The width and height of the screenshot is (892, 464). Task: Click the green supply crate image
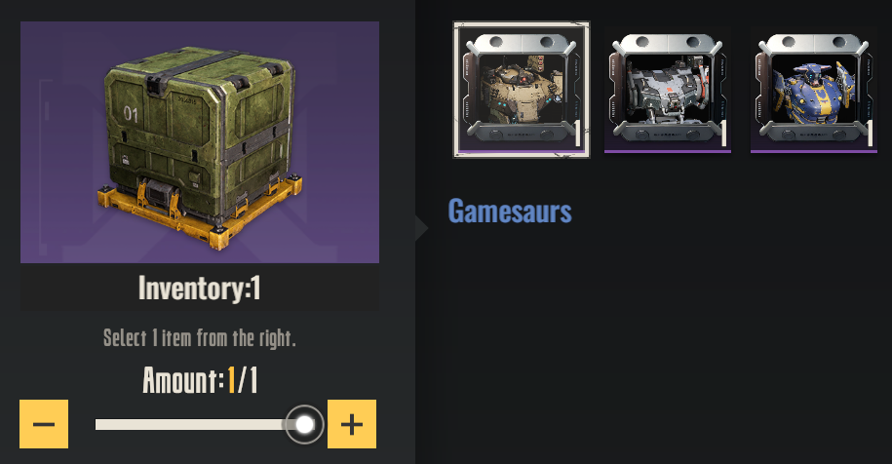[200, 142]
